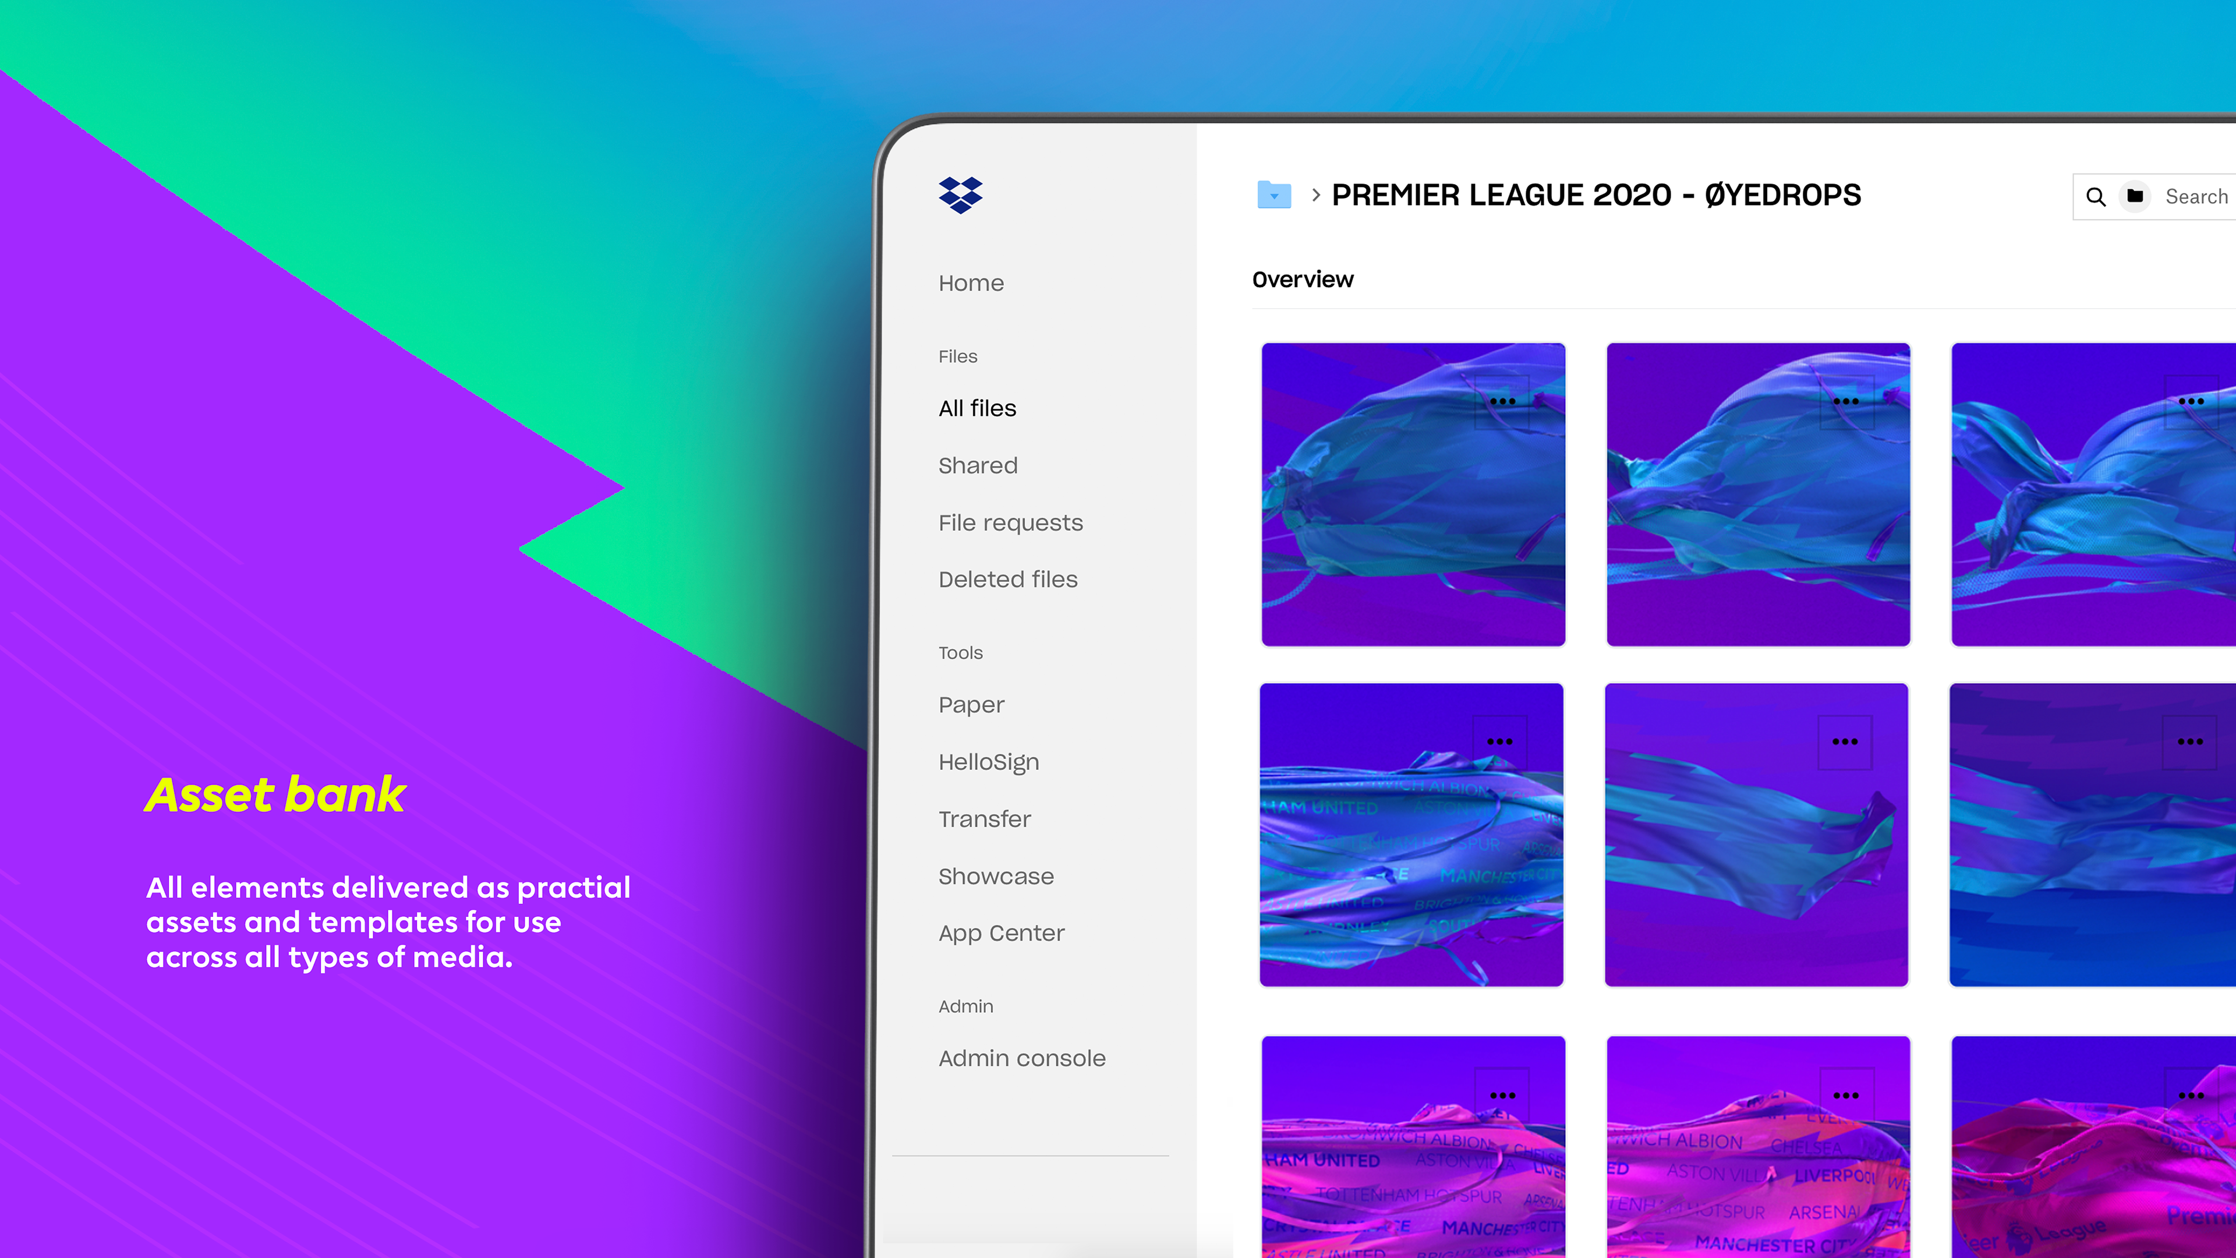Screen dimensions: 2236x1258
Task: Expand the breadcrumb chevron before folder title
Action: (1316, 195)
